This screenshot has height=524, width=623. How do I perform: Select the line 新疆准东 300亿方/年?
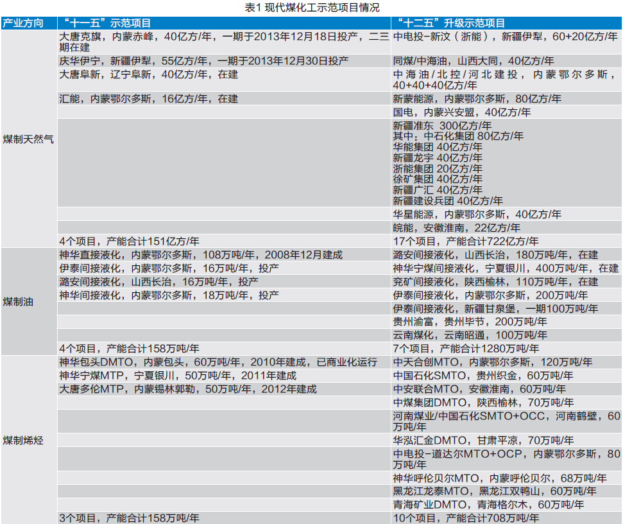click(442, 126)
